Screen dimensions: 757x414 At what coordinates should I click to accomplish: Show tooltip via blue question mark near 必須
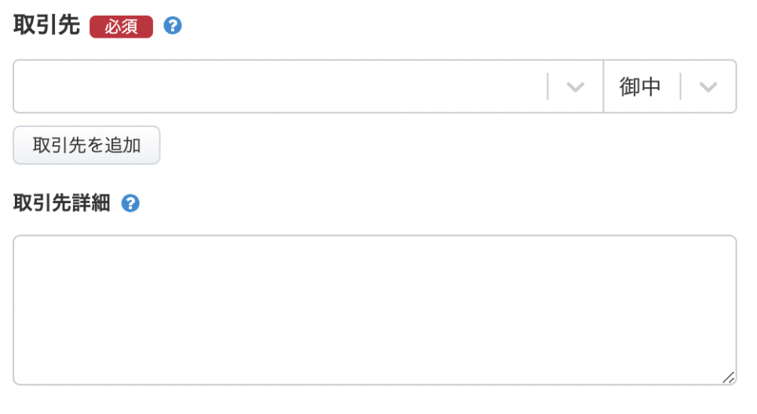tap(173, 26)
